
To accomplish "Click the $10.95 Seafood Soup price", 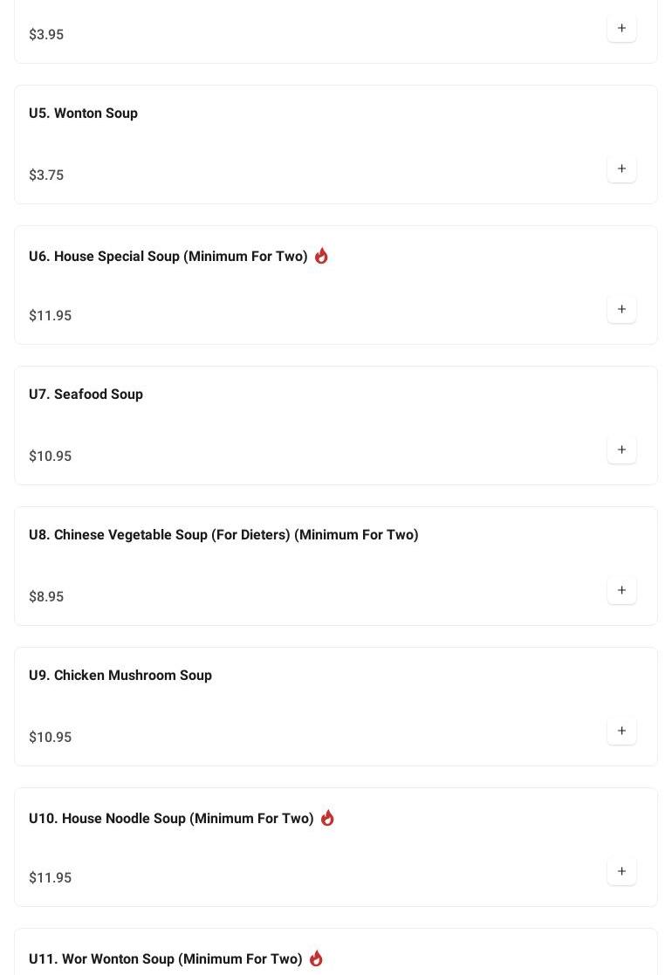I will coord(50,457).
